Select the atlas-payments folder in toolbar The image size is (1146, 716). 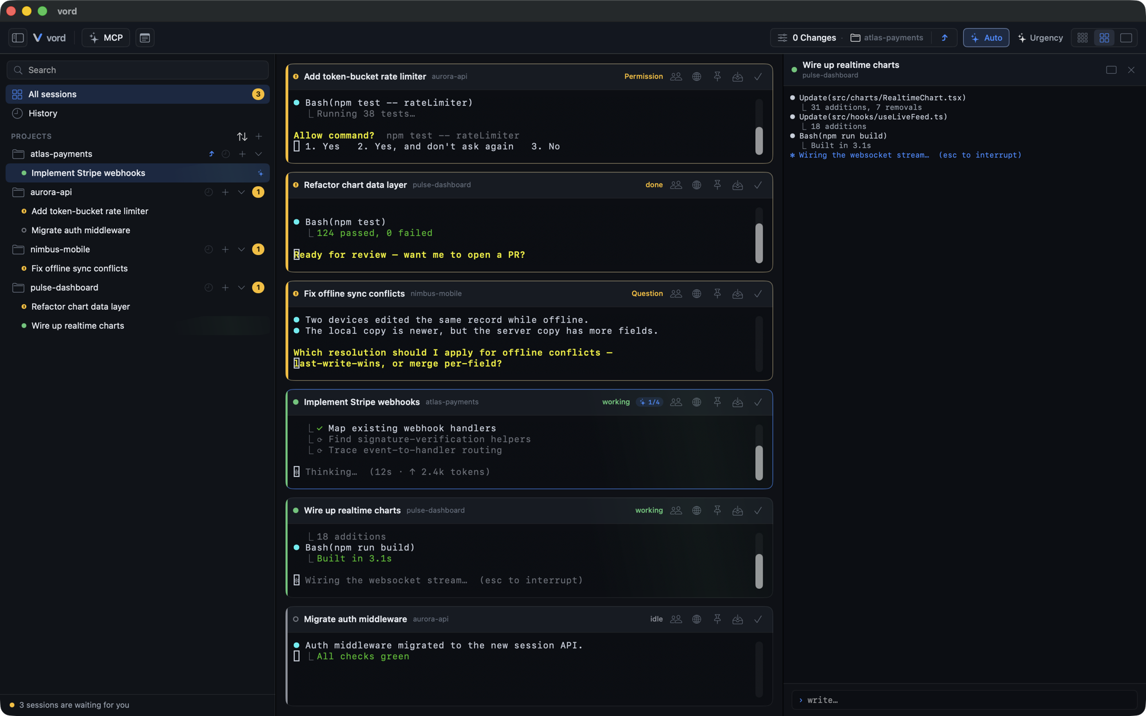887,38
